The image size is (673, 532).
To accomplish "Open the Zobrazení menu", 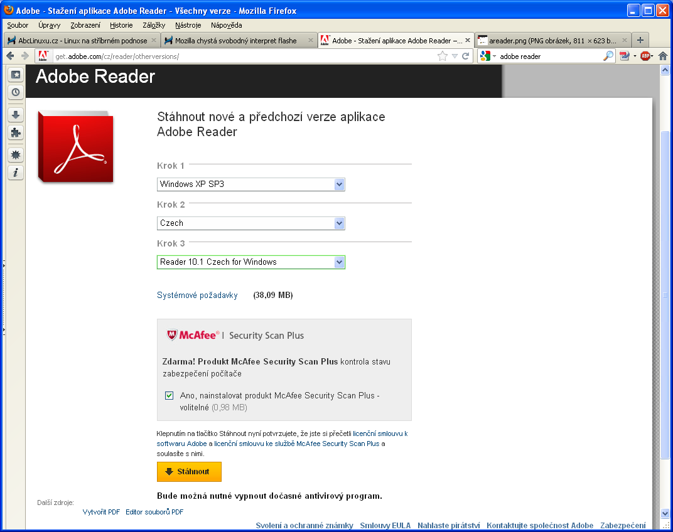I will pos(85,25).
